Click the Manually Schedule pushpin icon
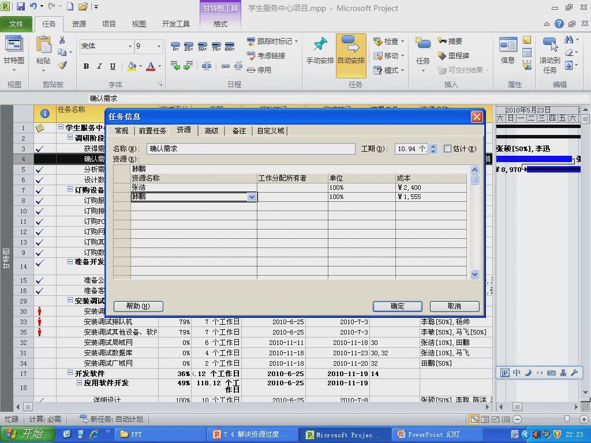The image size is (591, 443). point(320,51)
